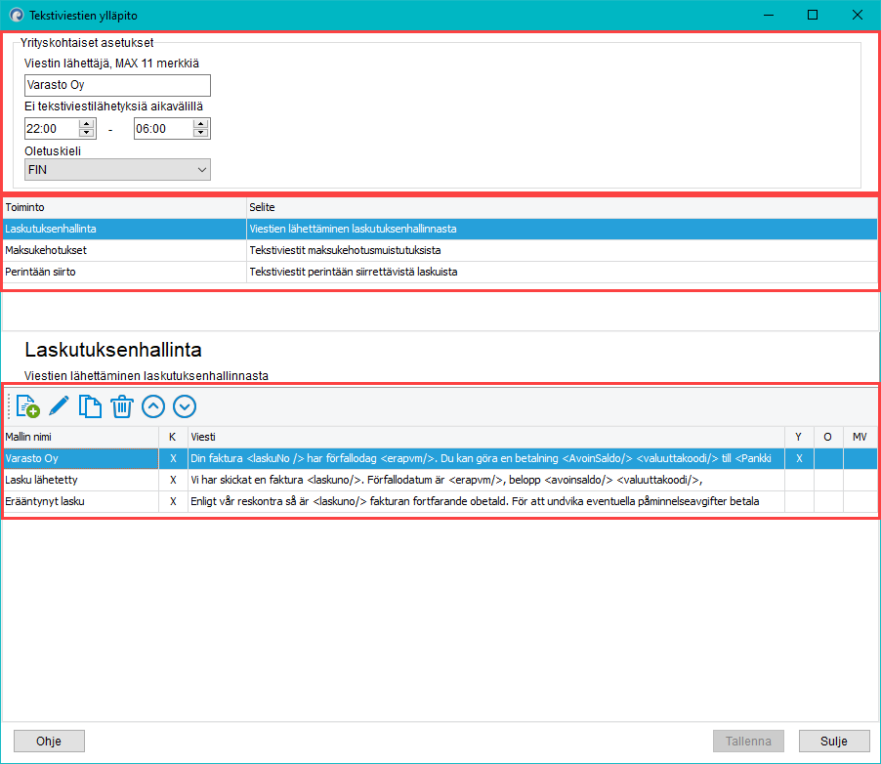Click the trash delete template icon

(121, 406)
